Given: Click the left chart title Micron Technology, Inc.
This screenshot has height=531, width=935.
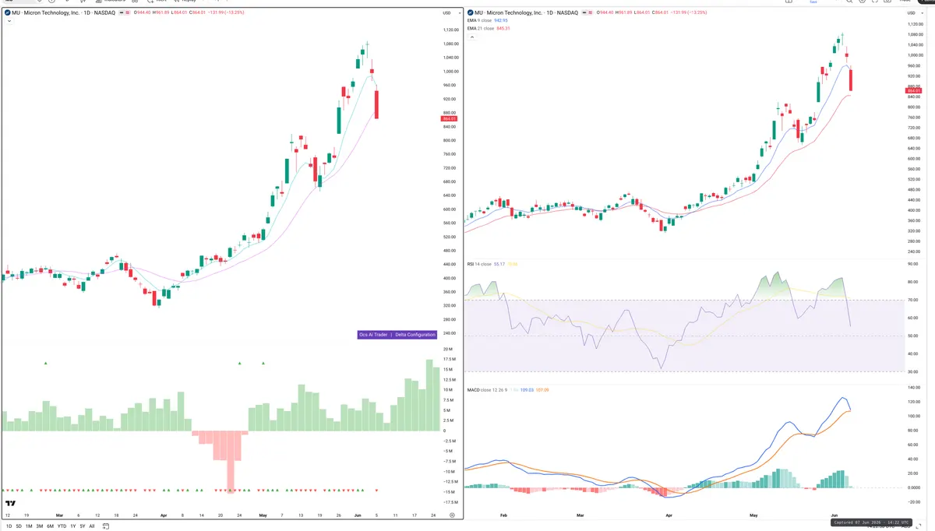Looking at the screenshot, I should [50, 12].
